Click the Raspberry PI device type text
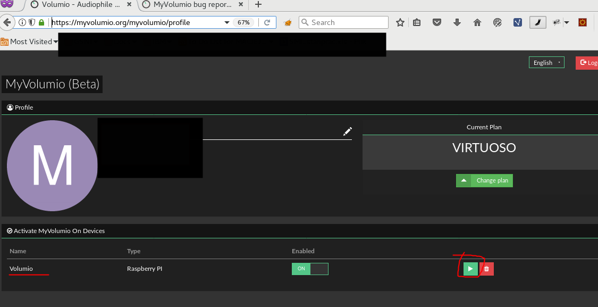598x307 pixels. 145,269
